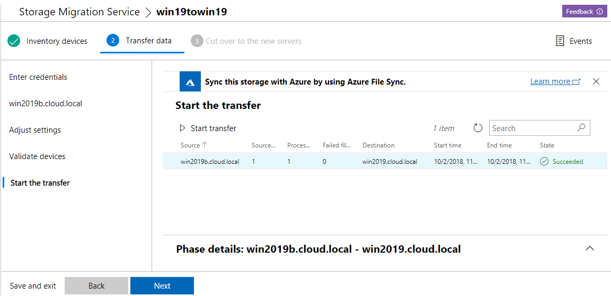Viewport: 611px width, 296px height.
Task: Click the Next button
Action: tap(162, 286)
